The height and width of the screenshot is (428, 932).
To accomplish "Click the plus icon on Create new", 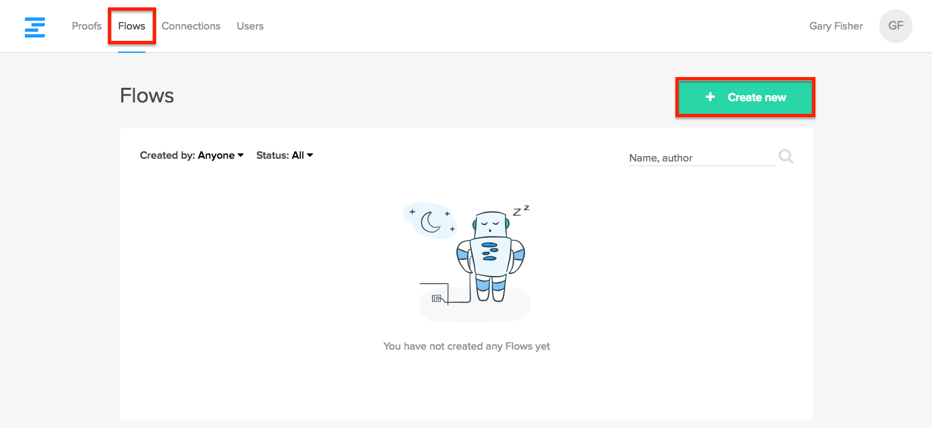I will click(x=710, y=98).
